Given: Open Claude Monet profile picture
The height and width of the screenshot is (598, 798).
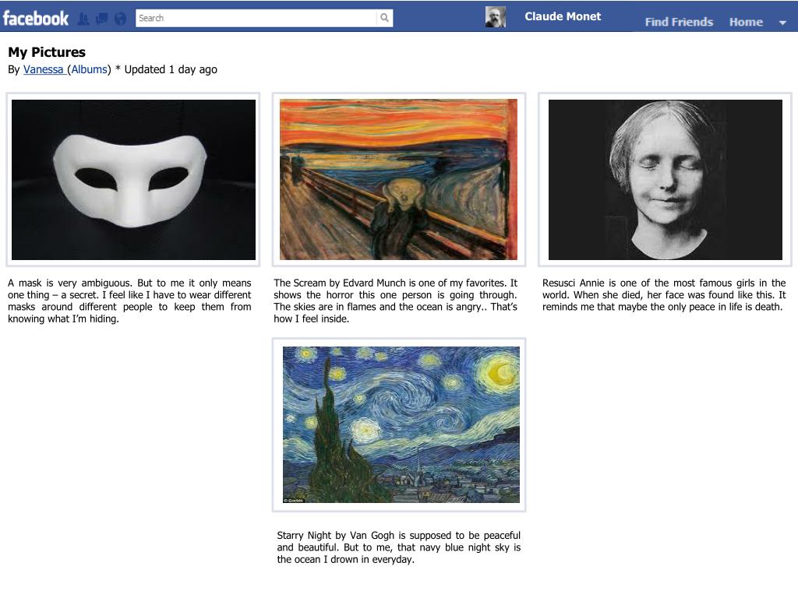Looking at the screenshot, I should (x=495, y=17).
